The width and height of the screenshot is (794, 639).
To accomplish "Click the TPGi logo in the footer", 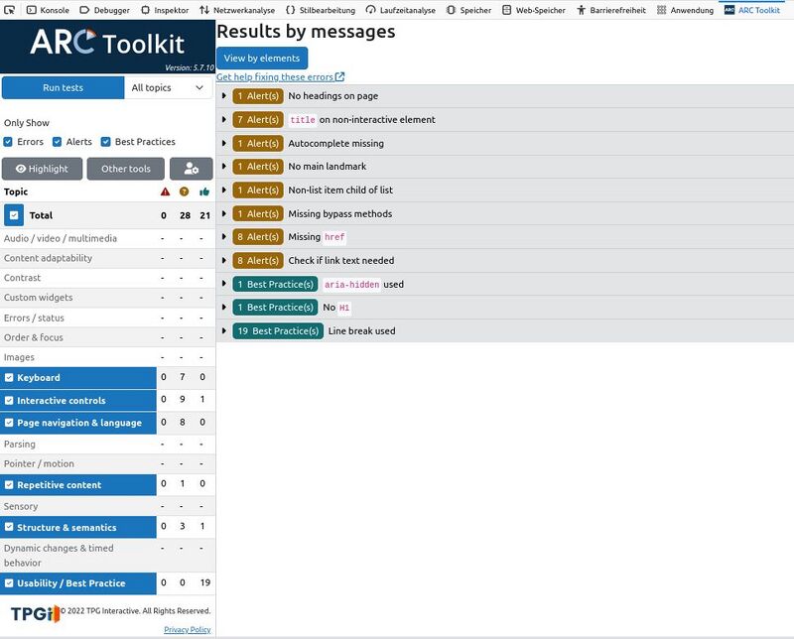I will click(35, 613).
